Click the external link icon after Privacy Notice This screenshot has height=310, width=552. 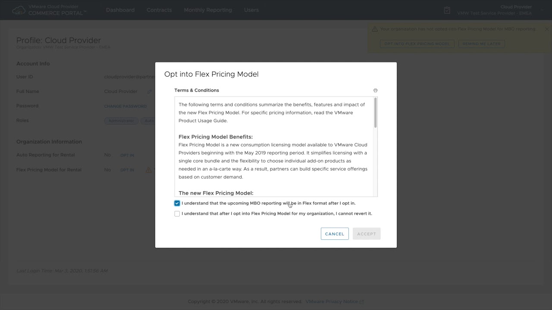click(362, 302)
